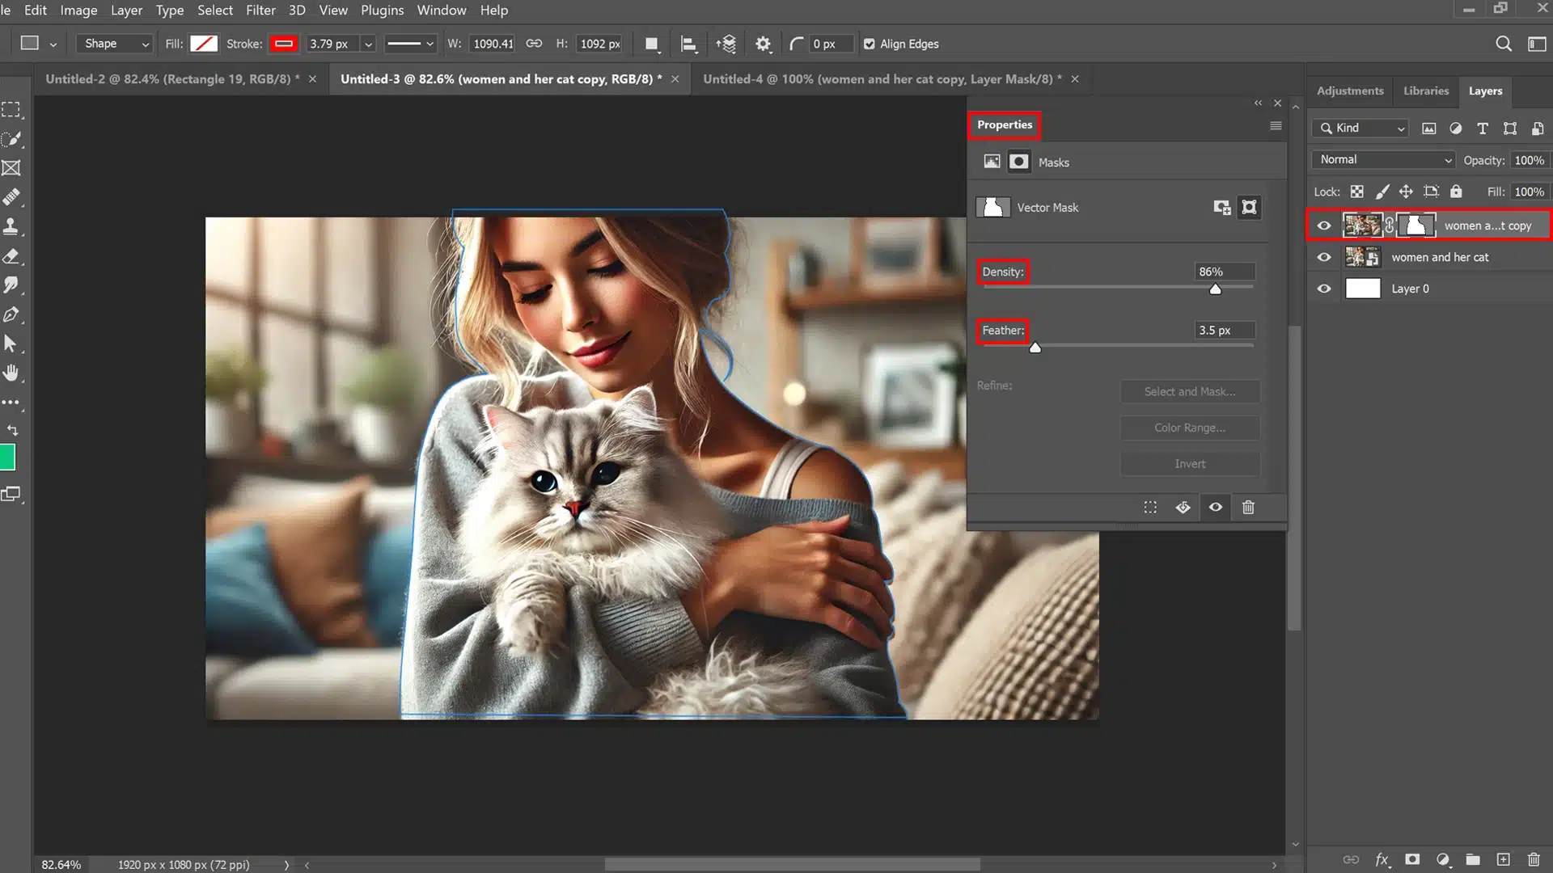Toggle lock all padlock
This screenshot has width=1553, height=873.
click(x=1456, y=192)
